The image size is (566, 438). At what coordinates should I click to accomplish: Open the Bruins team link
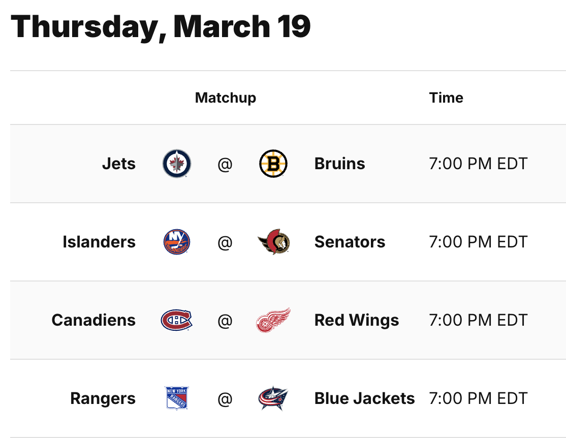(x=339, y=164)
